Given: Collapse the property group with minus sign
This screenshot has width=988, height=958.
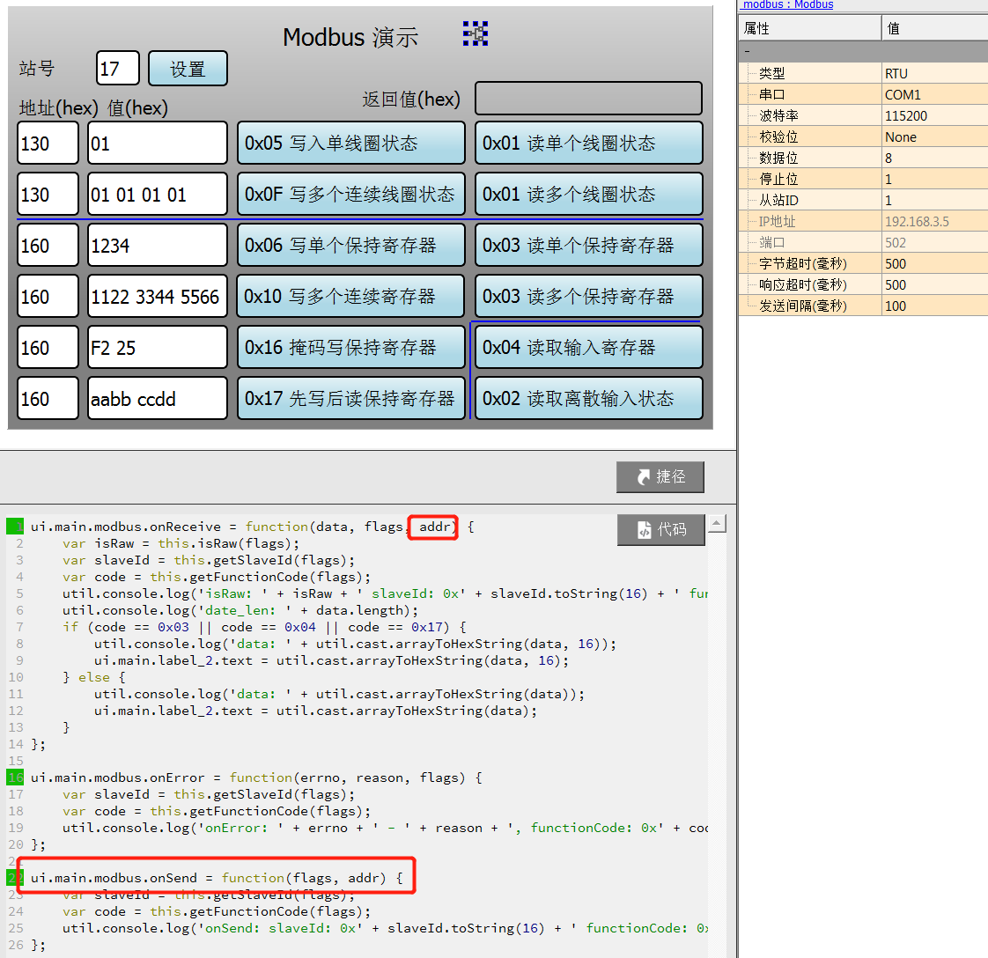Looking at the screenshot, I should (748, 52).
